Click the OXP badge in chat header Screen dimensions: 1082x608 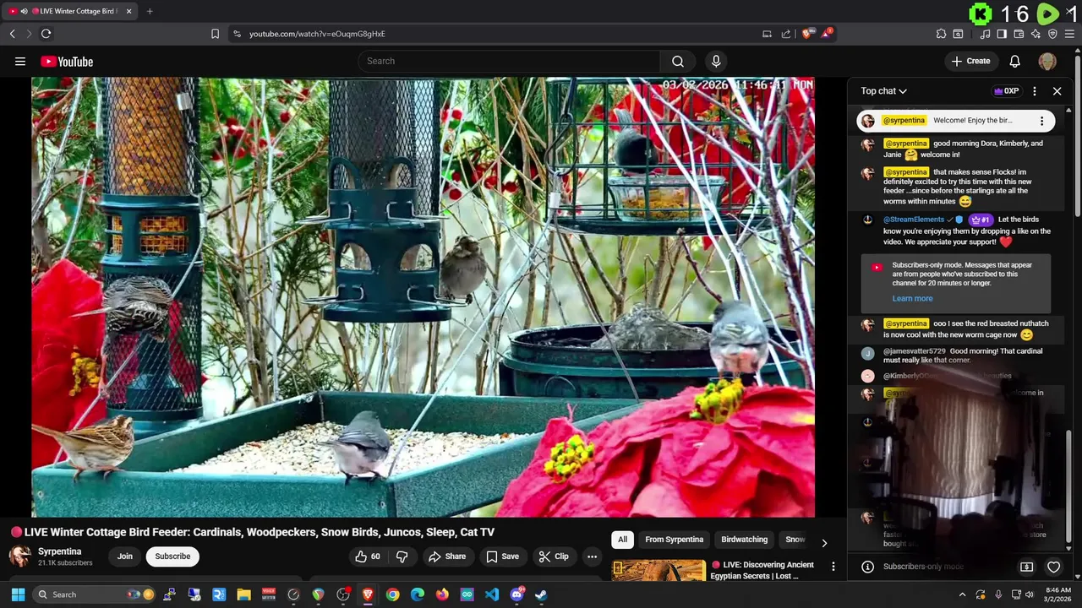(x=1007, y=91)
